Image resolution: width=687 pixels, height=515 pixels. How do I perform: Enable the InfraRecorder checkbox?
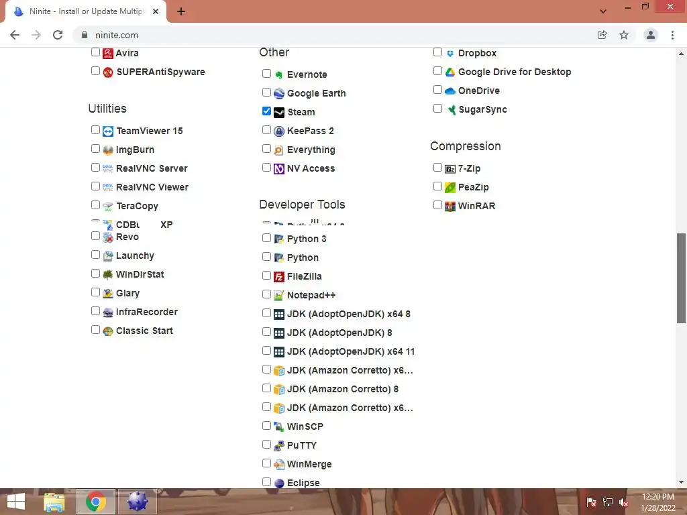click(x=95, y=311)
